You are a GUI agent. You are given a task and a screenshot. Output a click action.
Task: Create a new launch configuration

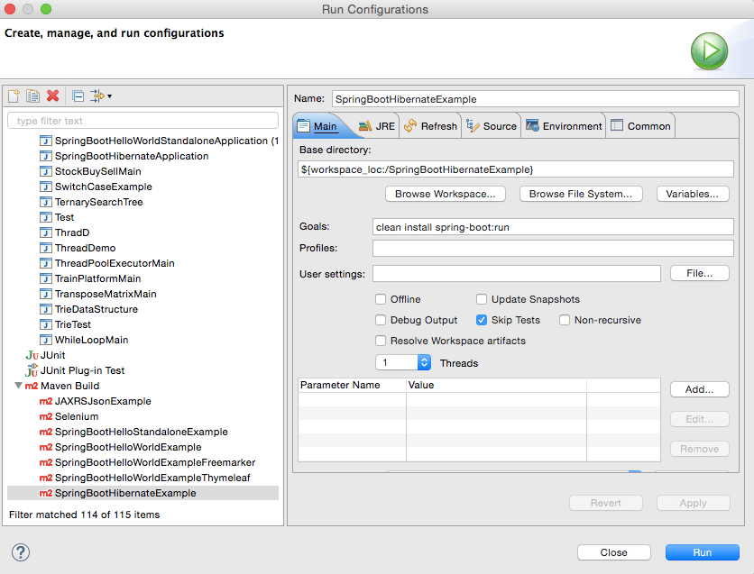(13, 95)
